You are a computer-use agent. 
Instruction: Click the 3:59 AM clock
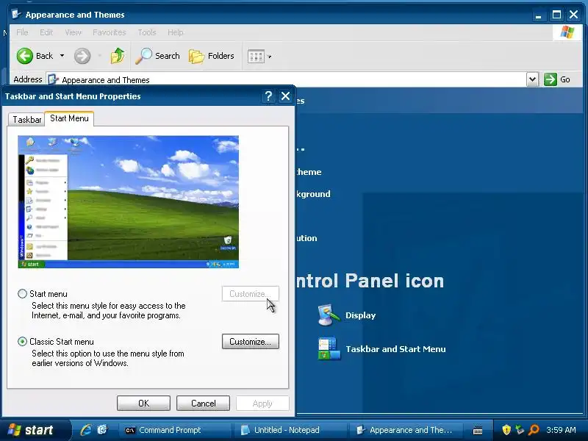point(561,430)
